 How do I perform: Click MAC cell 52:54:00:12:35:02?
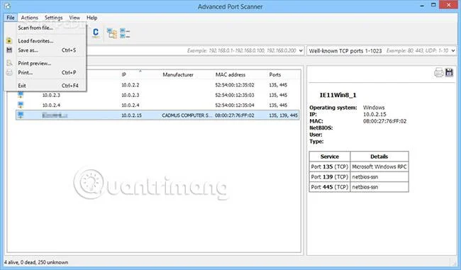tap(235, 85)
